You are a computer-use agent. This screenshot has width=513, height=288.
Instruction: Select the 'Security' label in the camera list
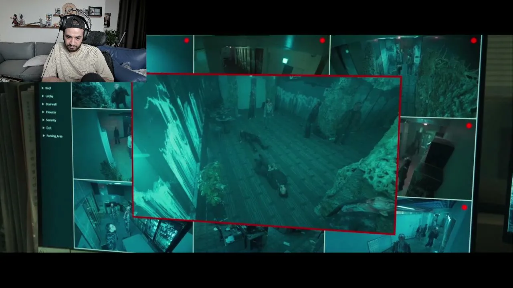click(x=51, y=120)
